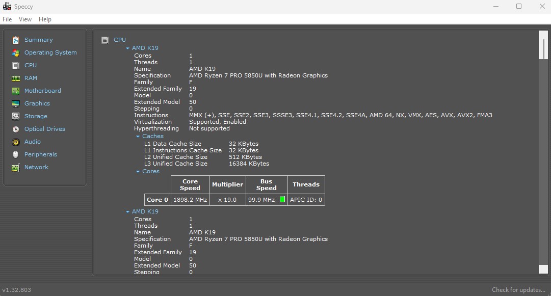The image size is (551, 296).
Task: Open the Help menu
Action: (x=45, y=19)
